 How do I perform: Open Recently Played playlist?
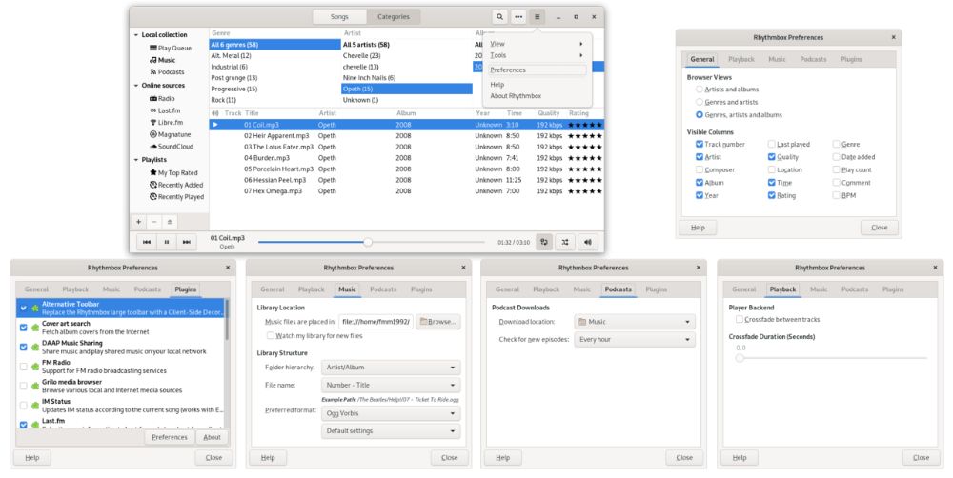pyautogui.click(x=177, y=197)
